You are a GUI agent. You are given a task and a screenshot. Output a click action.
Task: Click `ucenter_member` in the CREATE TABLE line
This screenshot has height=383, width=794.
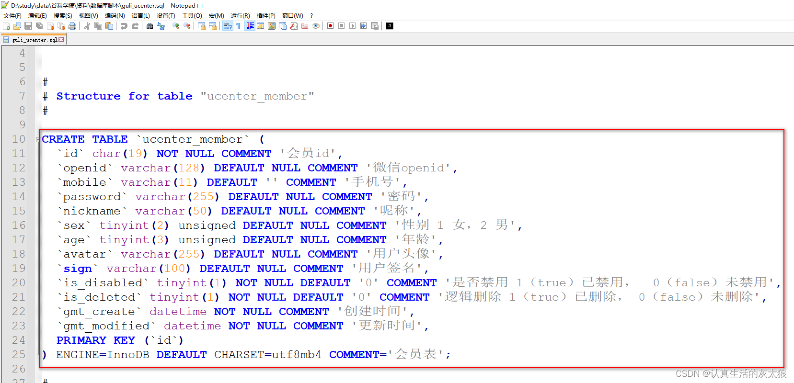193,139
